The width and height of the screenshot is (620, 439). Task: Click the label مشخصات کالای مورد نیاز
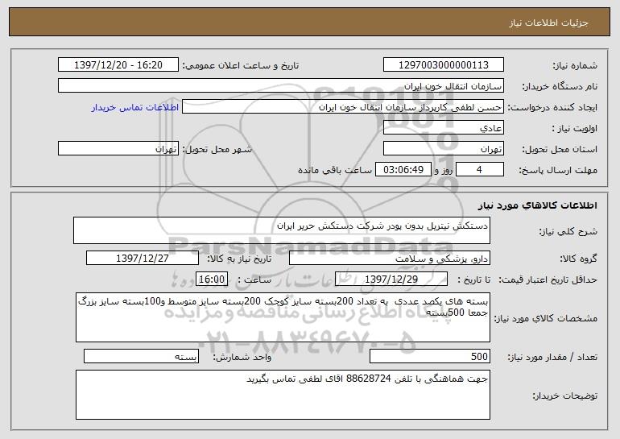coord(546,318)
